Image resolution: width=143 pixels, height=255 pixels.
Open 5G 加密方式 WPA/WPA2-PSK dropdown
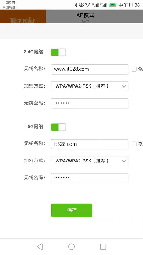point(90,161)
